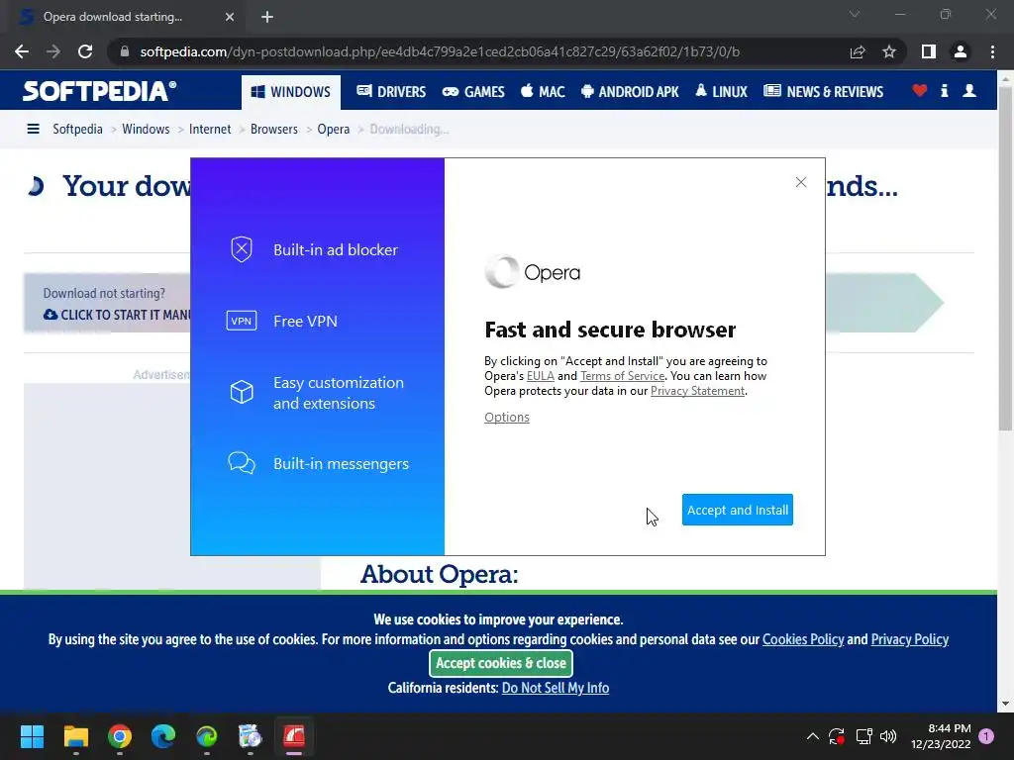Open Softpedia info icon
Viewport: 1014px width, 760px height.
tap(944, 90)
